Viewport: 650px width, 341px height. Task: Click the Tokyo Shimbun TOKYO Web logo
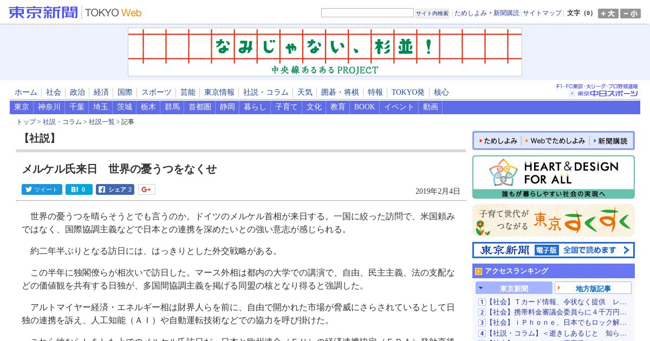point(75,12)
